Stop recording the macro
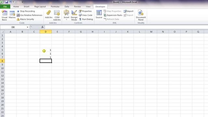The height and width of the screenshot is (117, 208). [x=26, y=11]
